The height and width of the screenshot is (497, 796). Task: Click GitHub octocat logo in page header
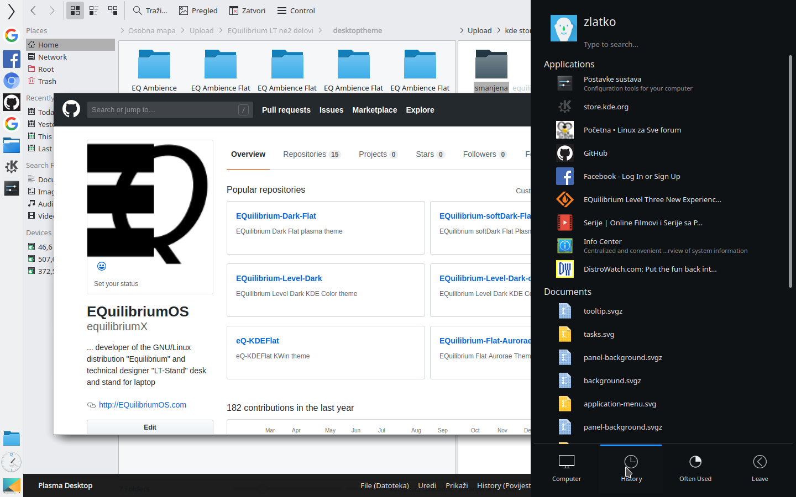click(x=71, y=109)
